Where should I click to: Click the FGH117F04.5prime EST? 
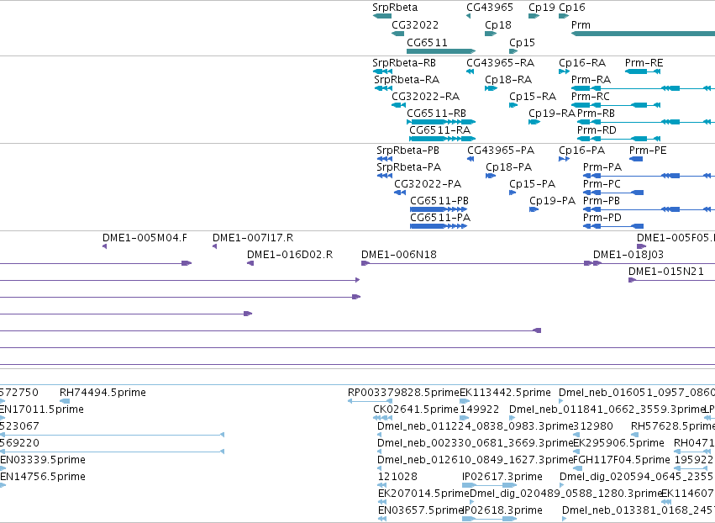[577, 468]
